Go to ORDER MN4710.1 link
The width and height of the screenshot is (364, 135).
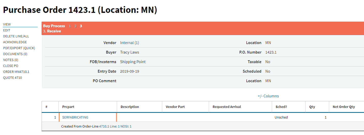(16, 72)
